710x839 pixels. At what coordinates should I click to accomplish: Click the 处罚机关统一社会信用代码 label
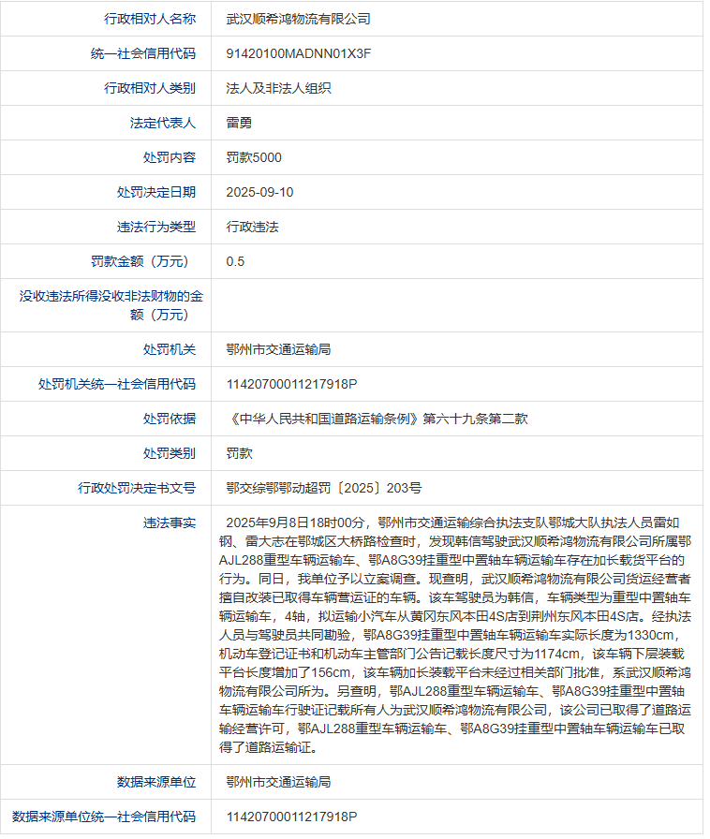coord(117,384)
